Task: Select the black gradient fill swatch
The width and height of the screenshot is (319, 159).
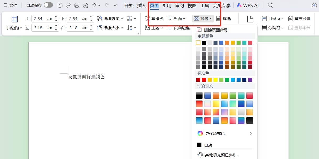Action: (199, 96)
